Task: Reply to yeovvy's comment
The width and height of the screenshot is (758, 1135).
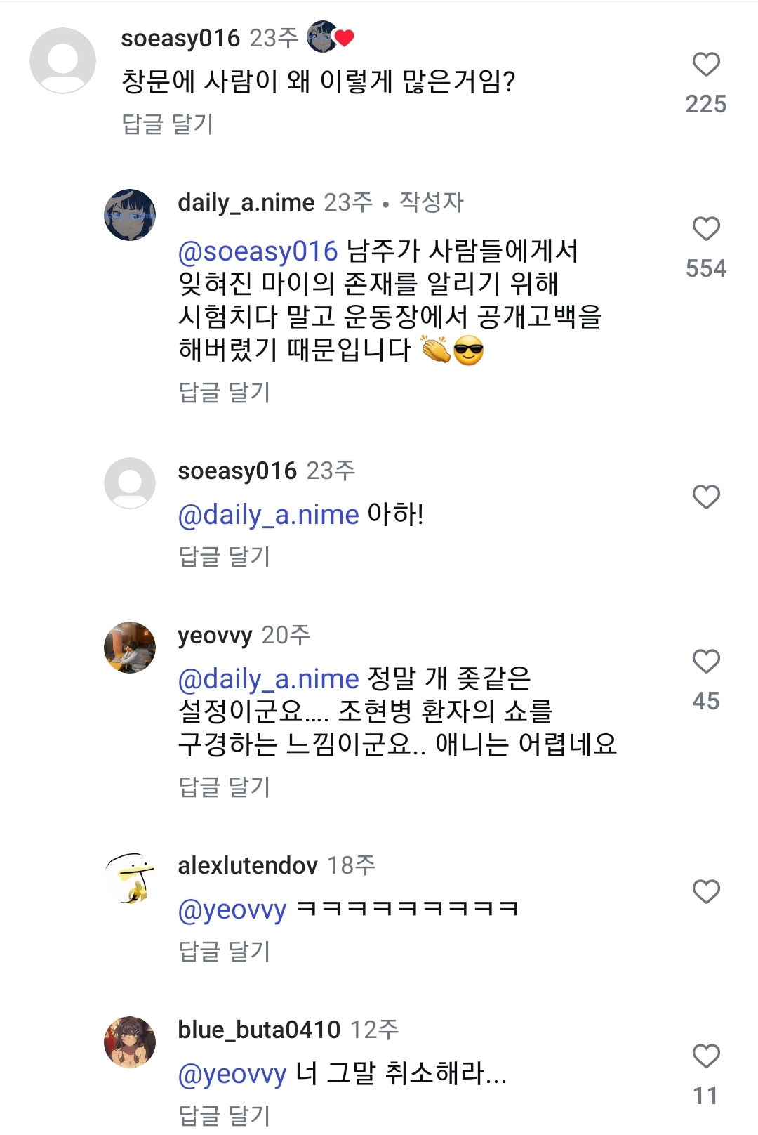Action: (x=225, y=787)
